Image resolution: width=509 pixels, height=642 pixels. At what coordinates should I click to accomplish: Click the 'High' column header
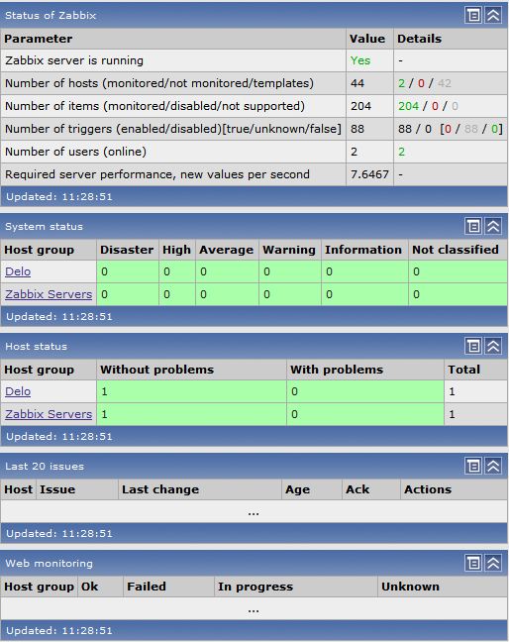coord(176,250)
